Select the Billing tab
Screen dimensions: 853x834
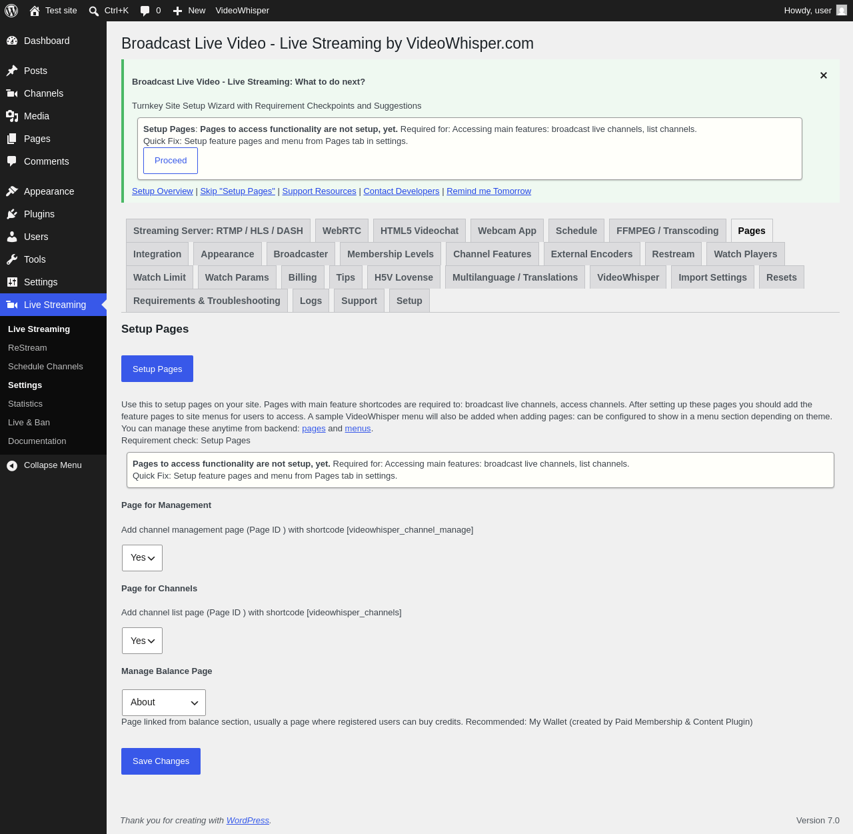tap(303, 277)
